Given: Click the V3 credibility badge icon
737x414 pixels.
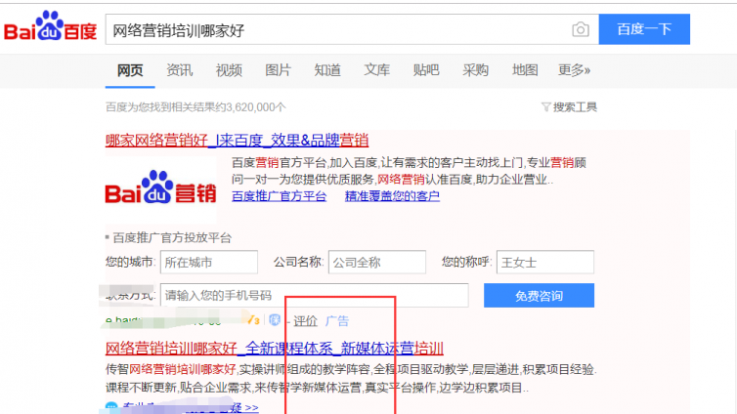Looking at the screenshot, I should pyautogui.click(x=254, y=320).
